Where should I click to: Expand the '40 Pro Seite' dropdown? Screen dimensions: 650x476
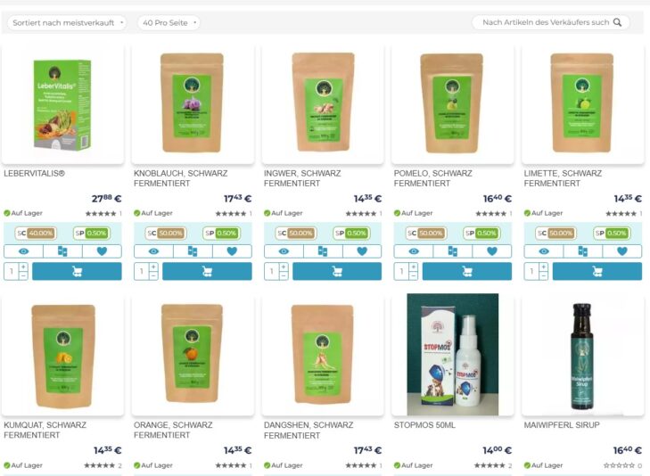coord(169,23)
